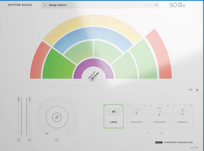Screen dimensions: 204x151
Task: Click the window resize icon at top right corner
Action: [196, 5]
